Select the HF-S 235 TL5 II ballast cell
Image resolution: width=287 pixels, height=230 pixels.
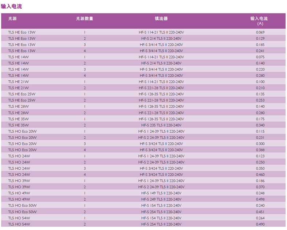pos(161,125)
